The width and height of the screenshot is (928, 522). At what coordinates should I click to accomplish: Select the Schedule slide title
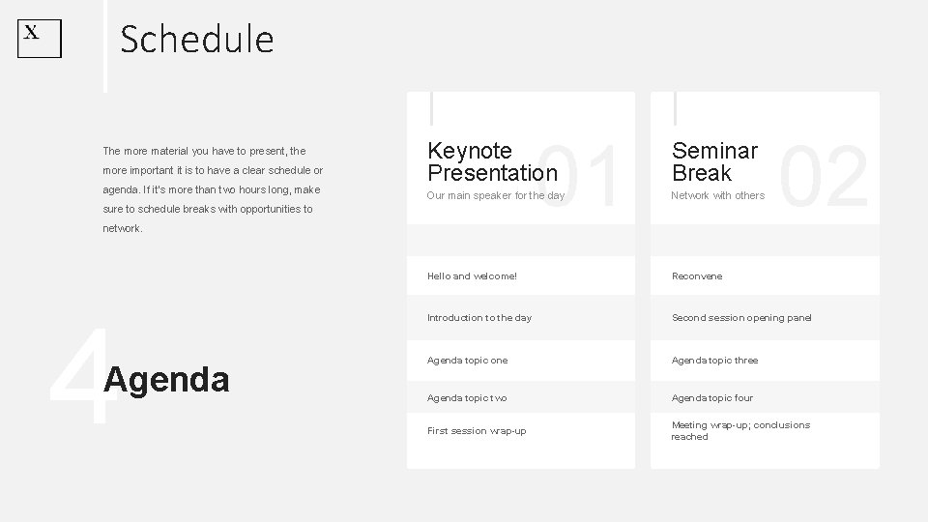(x=197, y=40)
